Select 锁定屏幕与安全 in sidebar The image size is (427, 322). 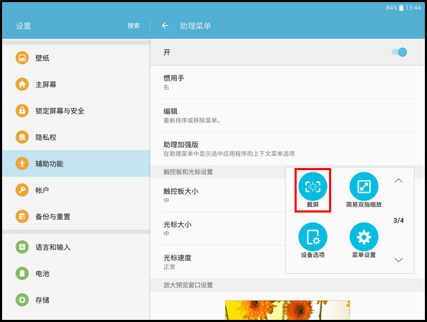point(76,111)
